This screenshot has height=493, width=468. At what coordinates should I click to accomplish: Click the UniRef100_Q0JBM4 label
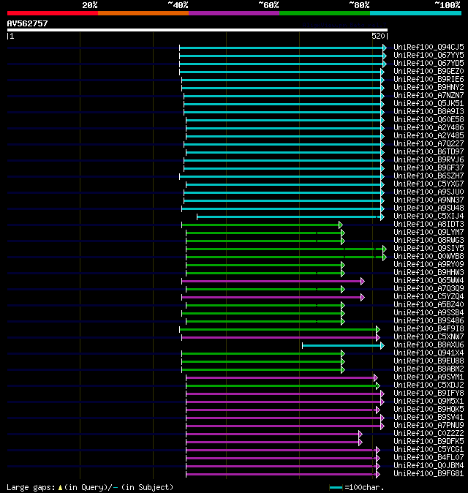(x=429, y=466)
